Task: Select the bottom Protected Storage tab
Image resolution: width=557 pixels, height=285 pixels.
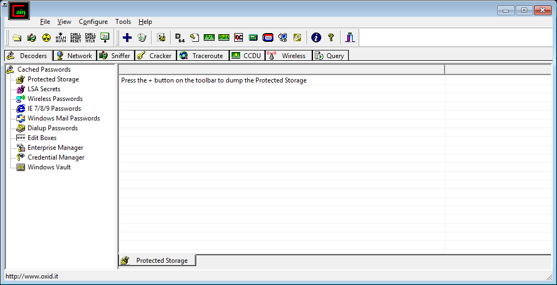Action: [157, 261]
